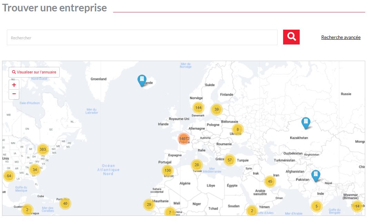Expand the 45 cluster near Iran
This screenshot has height=221, width=369.
[x=270, y=181]
